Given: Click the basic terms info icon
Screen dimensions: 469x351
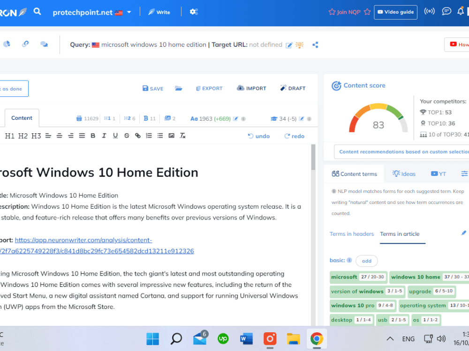Looking at the screenshot, I should (349, 260).
